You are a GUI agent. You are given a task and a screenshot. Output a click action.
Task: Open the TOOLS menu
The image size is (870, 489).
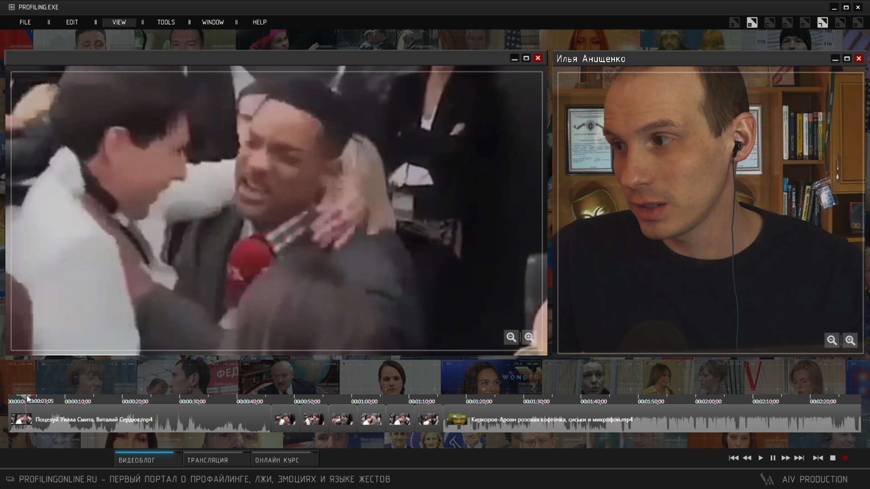(x=166, y=22)
